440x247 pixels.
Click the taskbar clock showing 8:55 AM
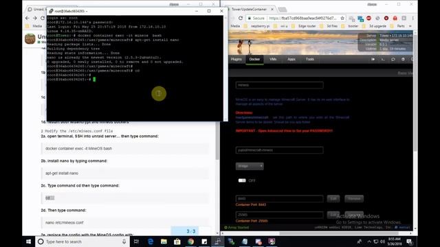(x=394, y=242)
